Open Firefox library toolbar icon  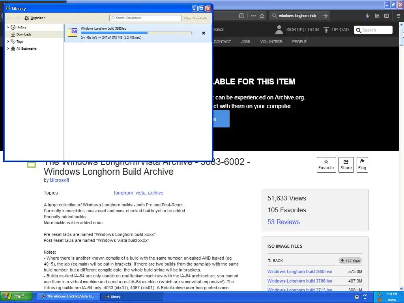[377, 16]
